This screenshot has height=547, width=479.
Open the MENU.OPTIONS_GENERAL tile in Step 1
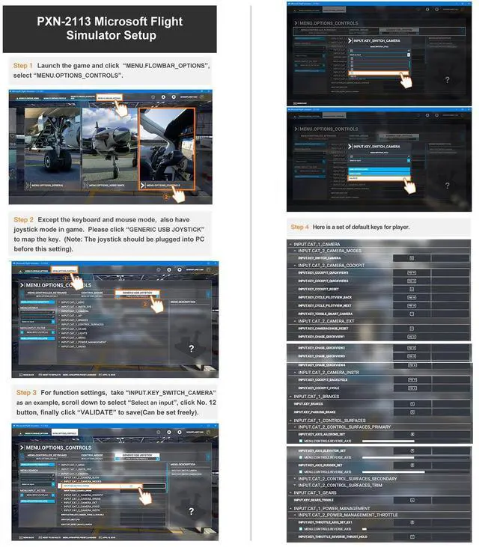click(52, 149)
